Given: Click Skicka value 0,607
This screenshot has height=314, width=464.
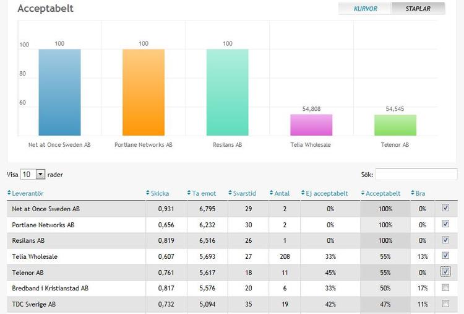Looking at the screenshot, I should pyautogui.click(x=166, y=256).
